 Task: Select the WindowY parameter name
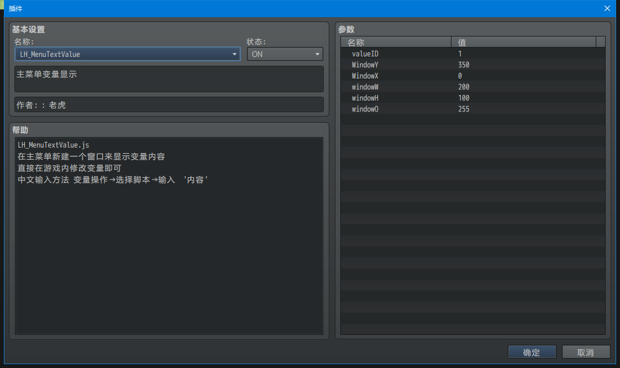tap(365, 65)
